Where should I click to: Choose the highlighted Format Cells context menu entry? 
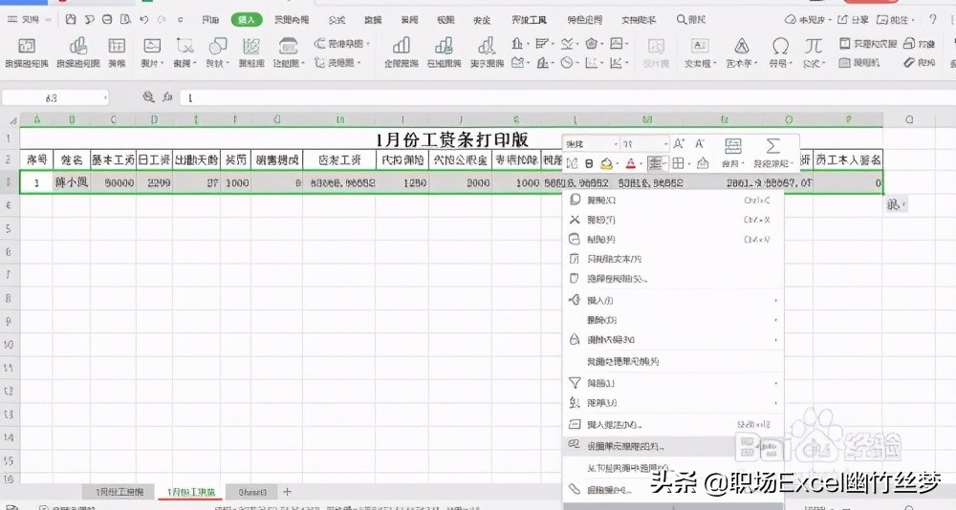click(626, 446)
